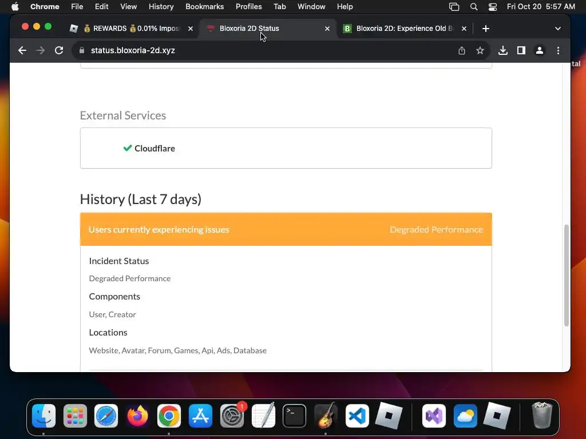Open a new tab with plus
The image size is (586, 439).
point(485,29)
